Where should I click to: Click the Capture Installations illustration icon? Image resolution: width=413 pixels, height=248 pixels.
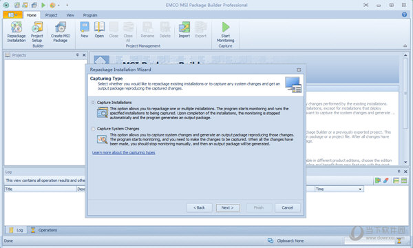pyautogui.click(x=102, y=112)
